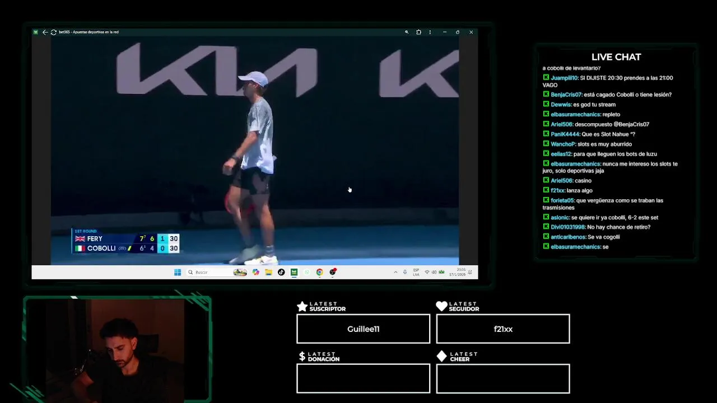Open the ESP LAA language switcher
Screen dimensions: 717x403
[x=416, y=272]
